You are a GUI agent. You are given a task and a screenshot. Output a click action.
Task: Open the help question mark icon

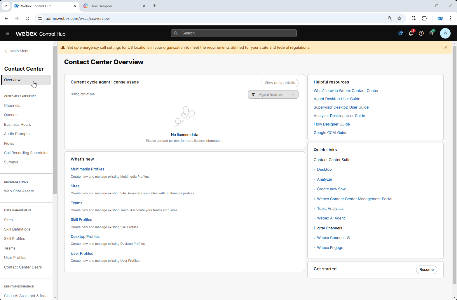pyautogui.click(x=421, y=33)
